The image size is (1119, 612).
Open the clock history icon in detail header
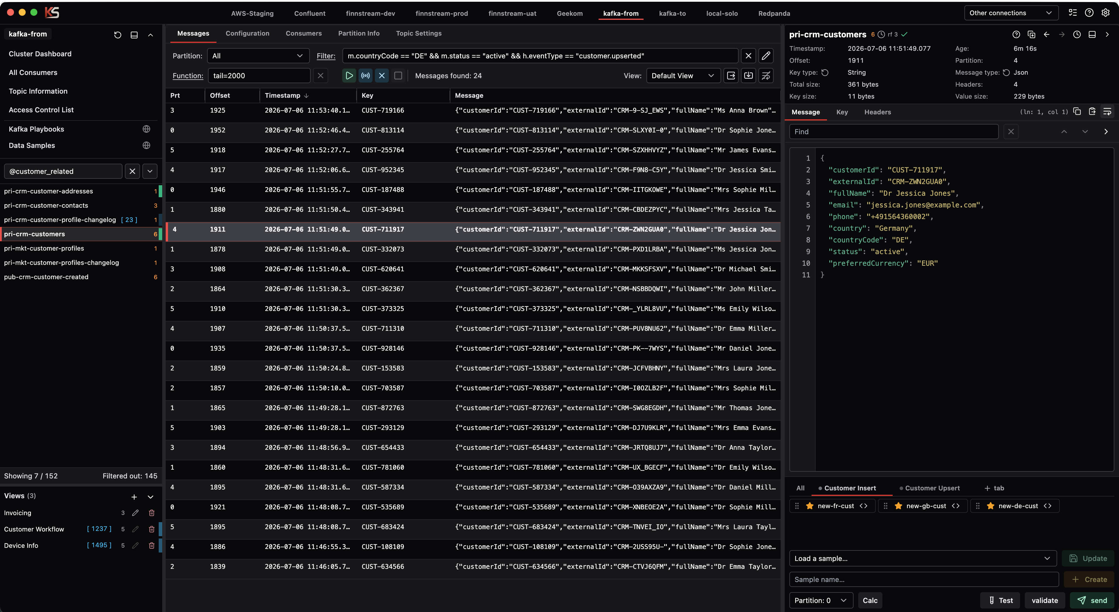pos(1077,34)
